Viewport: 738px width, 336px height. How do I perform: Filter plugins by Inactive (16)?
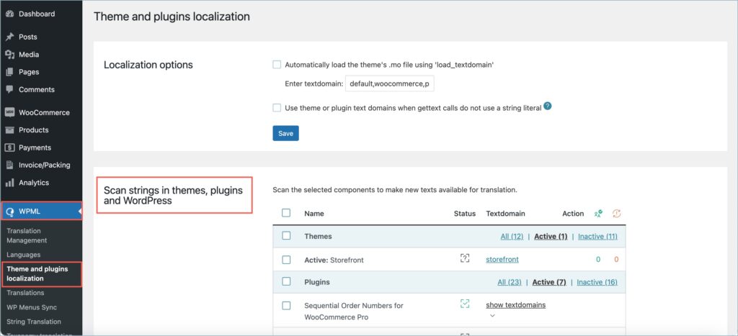click(597, 282)
